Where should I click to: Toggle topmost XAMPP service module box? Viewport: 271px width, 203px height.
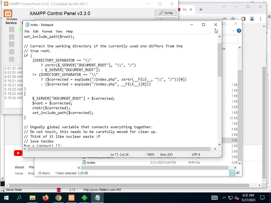(12, 29)
